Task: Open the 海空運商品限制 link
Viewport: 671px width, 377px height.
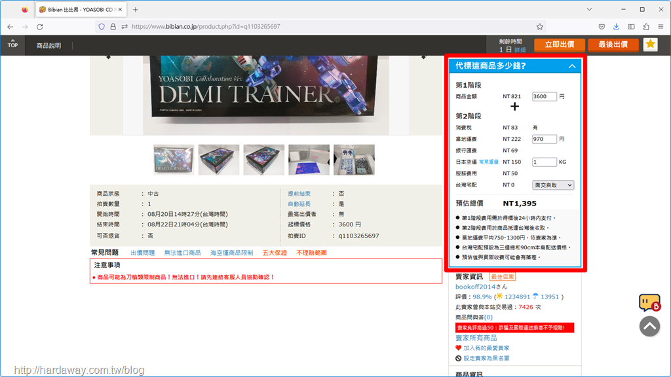Action: click(x=231, y=253)
